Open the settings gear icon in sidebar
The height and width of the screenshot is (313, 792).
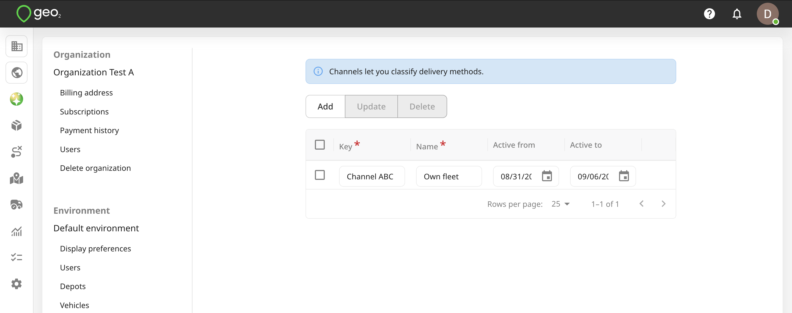[x=16, y=284]
